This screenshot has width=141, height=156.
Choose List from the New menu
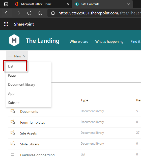point(29,66)
